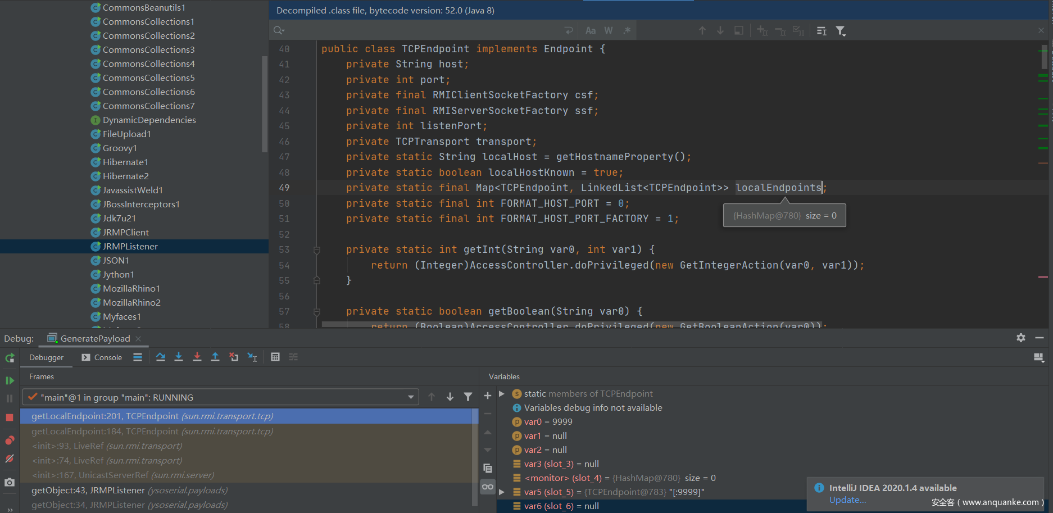1053x513 pixels.
Task: Click the Step Out button
Action: click(215, 357)
